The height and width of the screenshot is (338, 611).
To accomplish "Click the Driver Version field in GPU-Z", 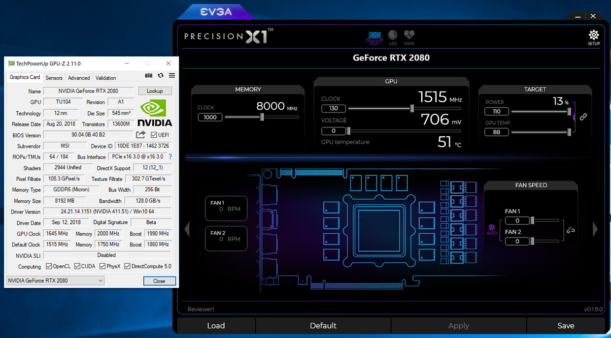I will click(107, 212).
